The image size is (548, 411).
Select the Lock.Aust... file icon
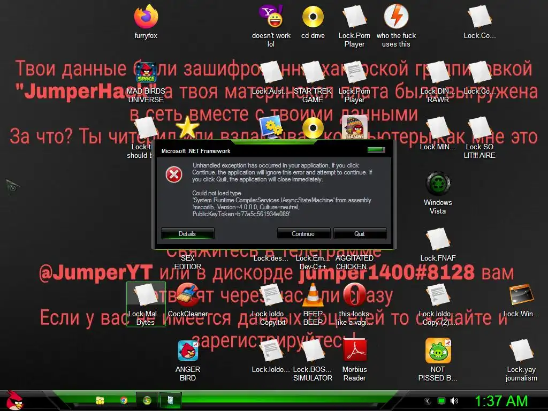[271, 72]
